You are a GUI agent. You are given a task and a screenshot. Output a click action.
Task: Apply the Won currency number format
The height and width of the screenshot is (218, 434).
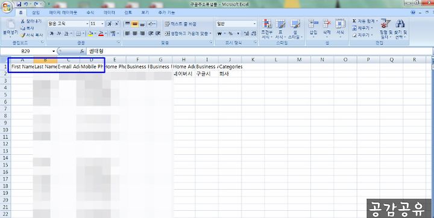click(219, 34)
